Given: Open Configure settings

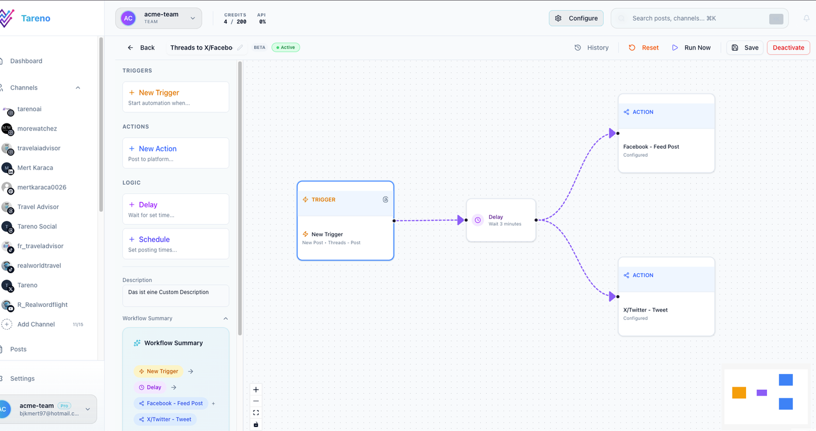Looking at the screenshot, I should point(576,18).
